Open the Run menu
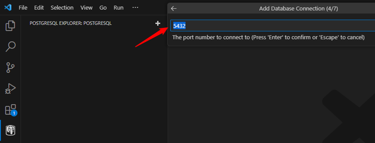Viewport: 375px width, 143px height. point(118,8)
